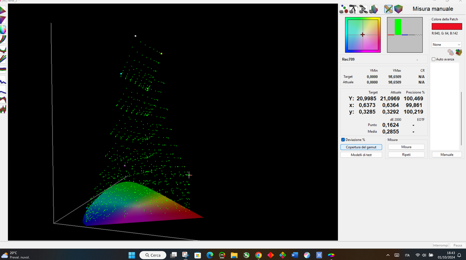Click the Ripeti button
The height and width of the screenshot is (260, 466).
pyautogui.click(x=406, y=155)
